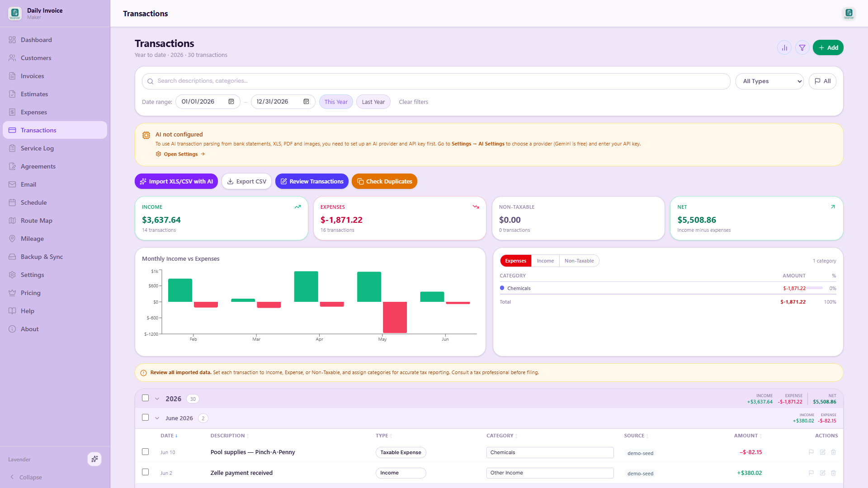Click the Backup & Sync icon
Screen dimensions: 868x488
[12, 257]
